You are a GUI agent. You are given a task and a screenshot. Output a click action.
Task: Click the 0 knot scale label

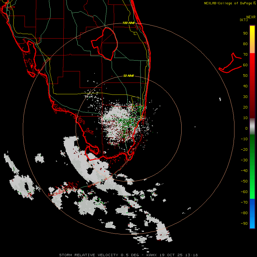[x=246, y=128]
